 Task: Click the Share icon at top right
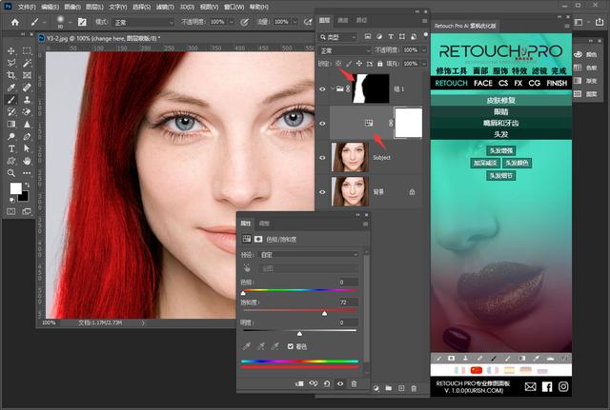tap(600, 22)
